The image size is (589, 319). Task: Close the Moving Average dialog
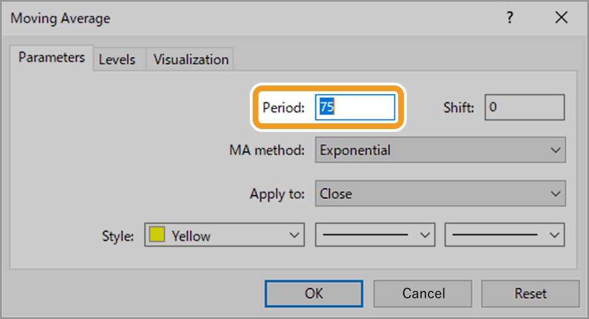(x=561, y=18)
